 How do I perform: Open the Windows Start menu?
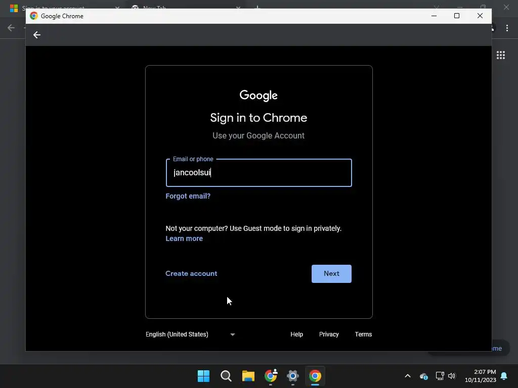click(203, 376)
